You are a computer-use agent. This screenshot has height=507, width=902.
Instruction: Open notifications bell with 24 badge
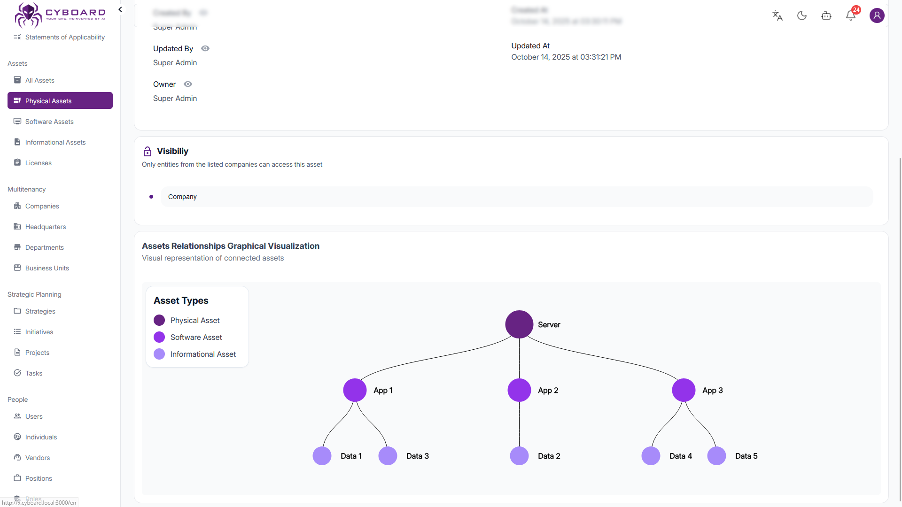851,15
